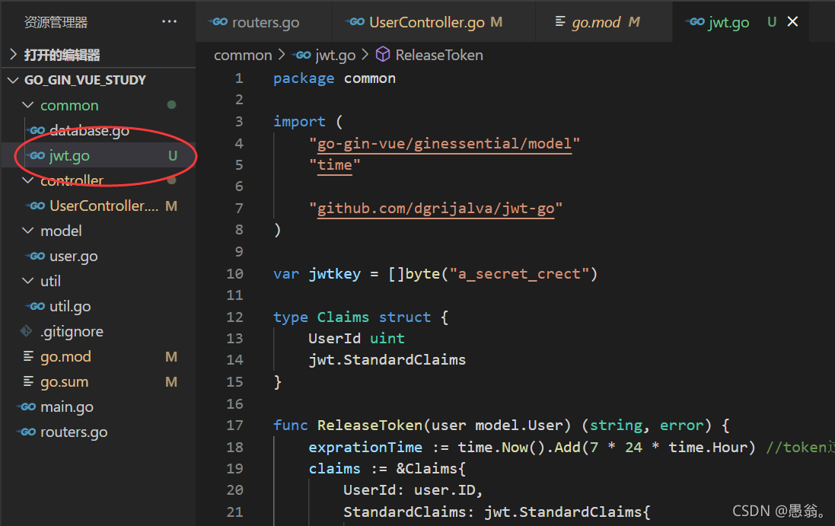This screenshot has width=835, height=526.
Task: Click the ReleaseToken symbol icon in the breadcrumb
Action: point(382,54)
